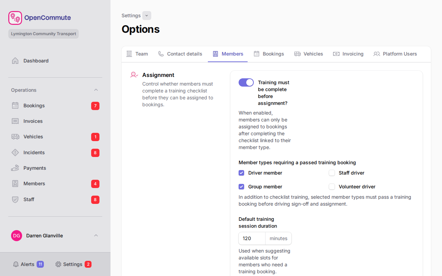Uncheck the Driver member checkbox
The height and width of the screenshot is (276, 442).
(241, 173)
